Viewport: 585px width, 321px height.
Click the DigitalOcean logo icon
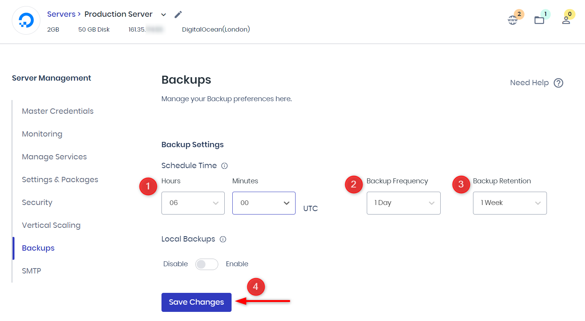(26, 21)
